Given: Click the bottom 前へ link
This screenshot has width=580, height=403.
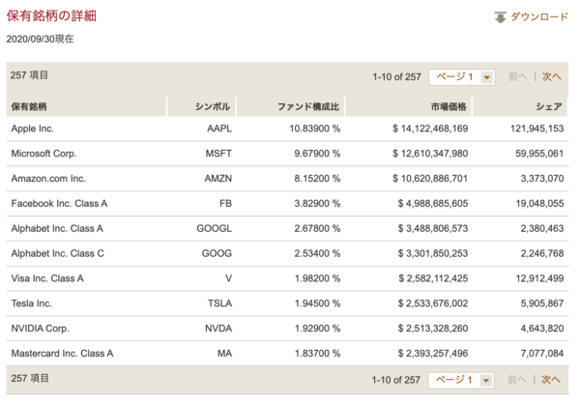Looking at the screenshot, I should [x=517, y=380].
